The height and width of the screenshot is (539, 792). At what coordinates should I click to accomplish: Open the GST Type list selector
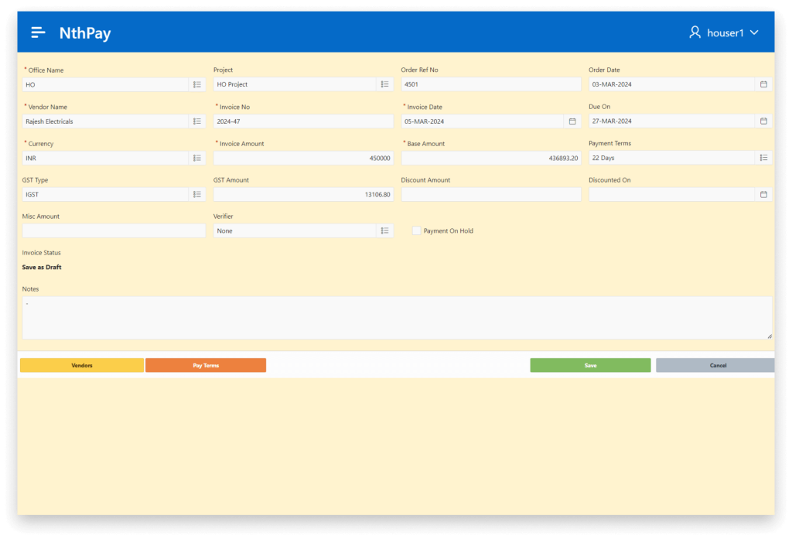(x=197, y=195)
